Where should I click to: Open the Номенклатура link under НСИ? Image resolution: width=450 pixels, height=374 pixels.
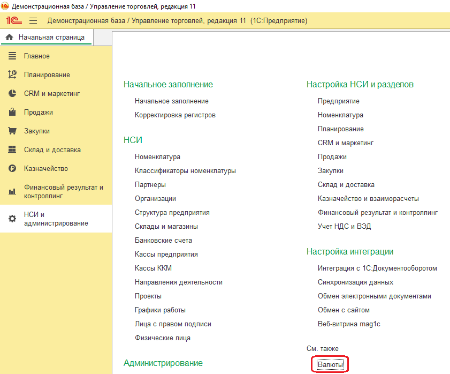click(x=157, y=157)
